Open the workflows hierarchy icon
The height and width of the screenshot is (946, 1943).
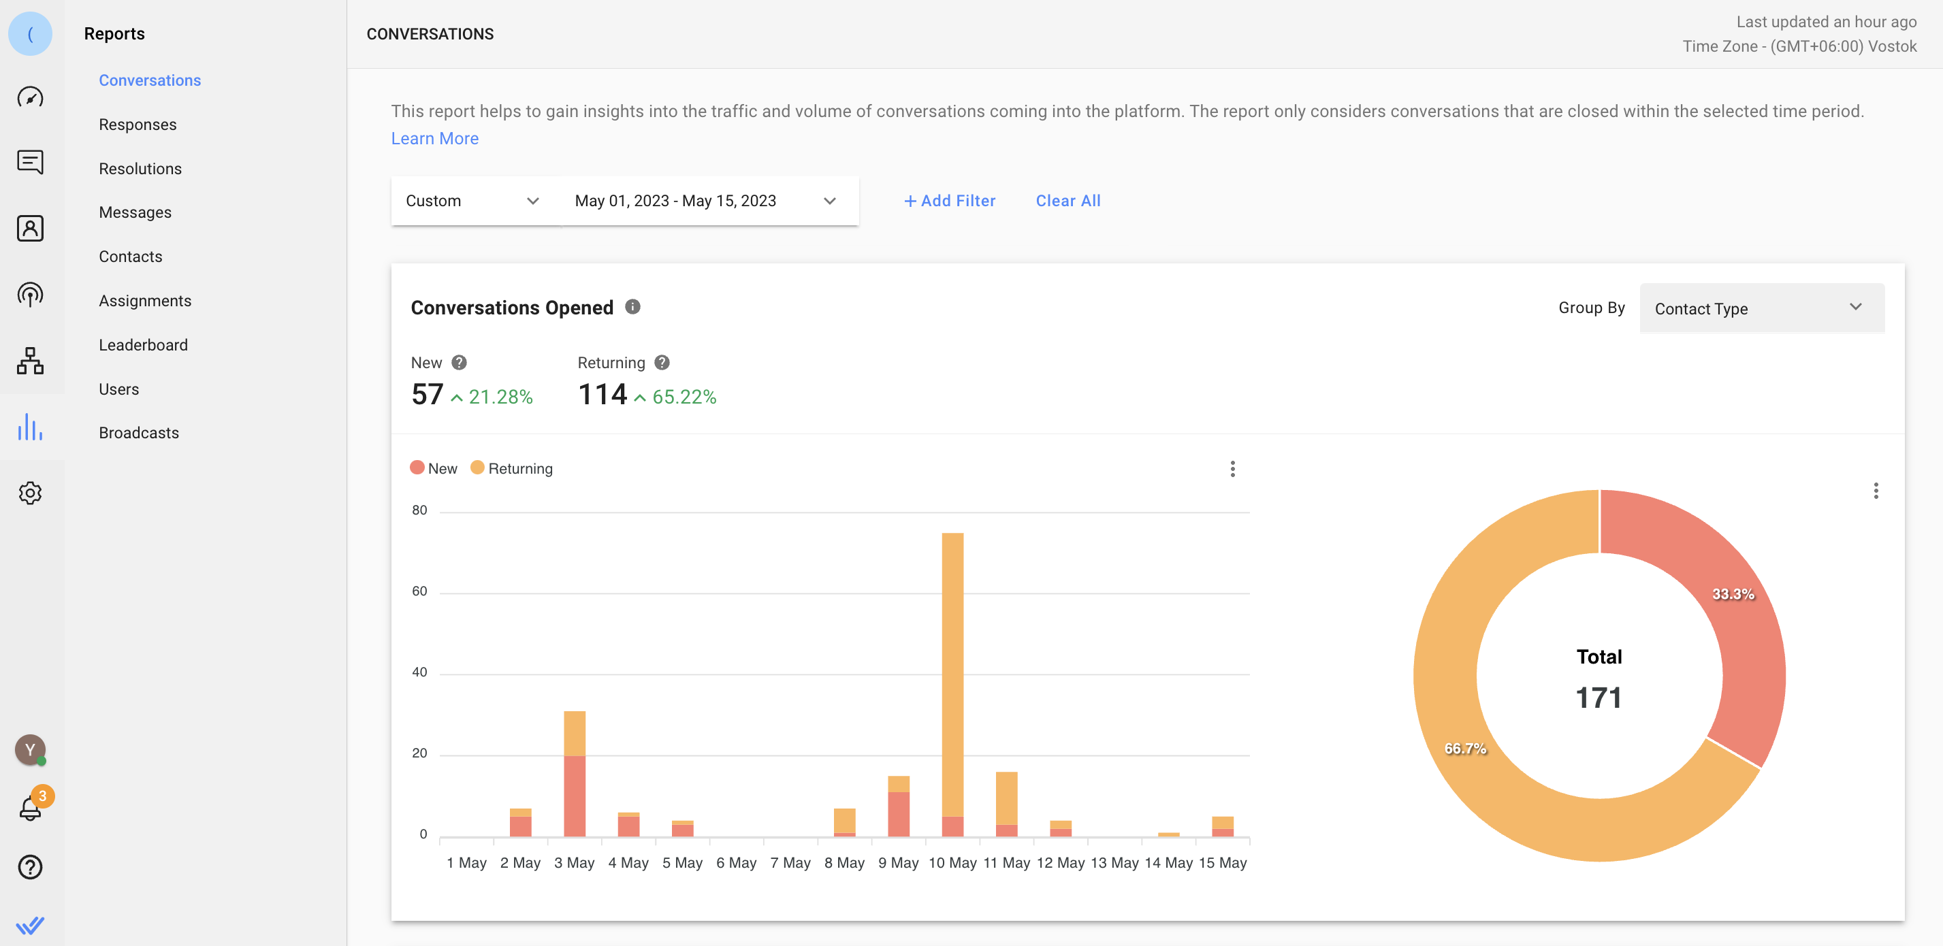click(x=30, y=361)
